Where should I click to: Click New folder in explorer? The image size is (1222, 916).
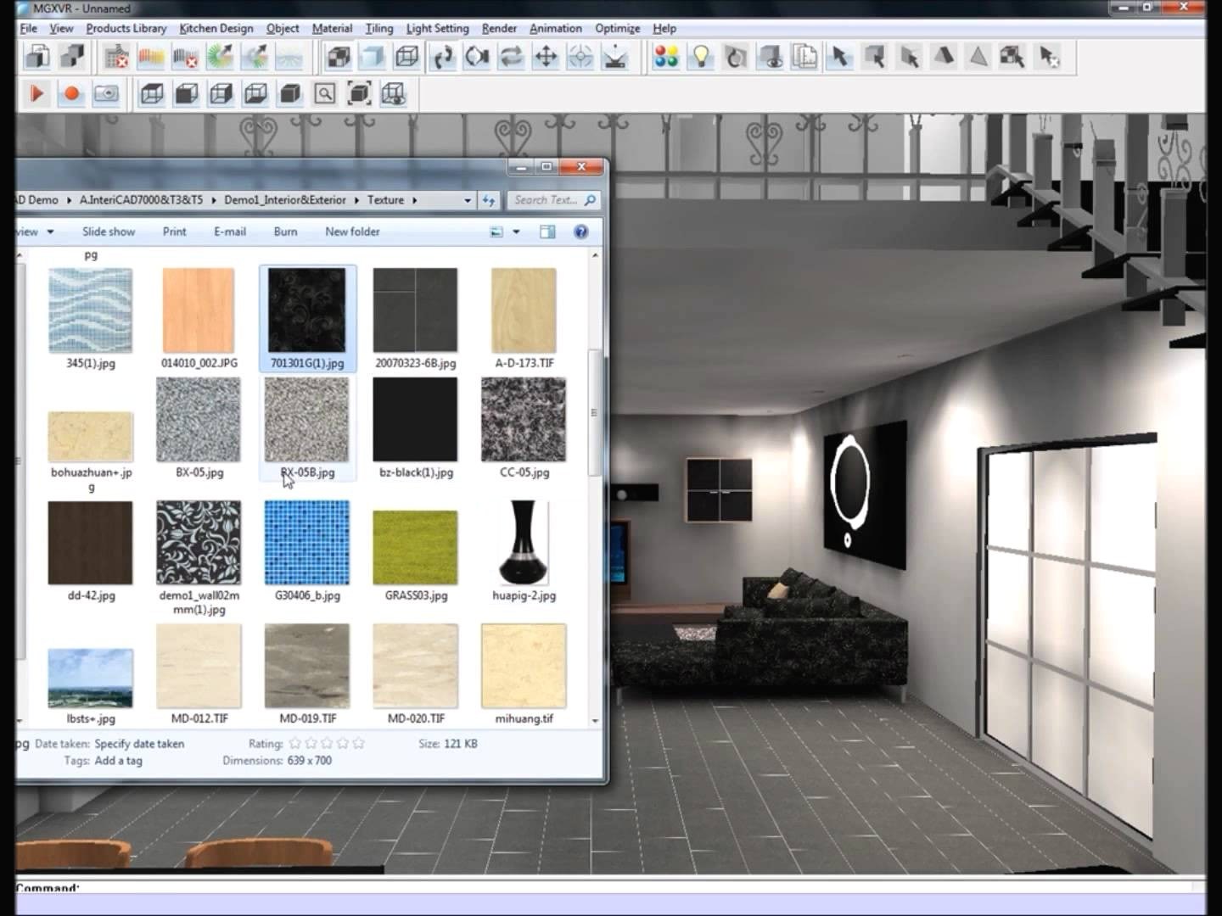(x=352, y=232)
